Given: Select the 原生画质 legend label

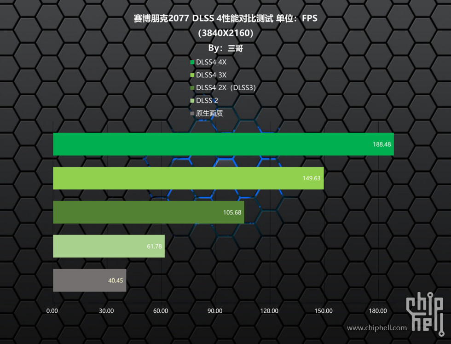Looking at the screenshot, I should click(x=209, y=114).
